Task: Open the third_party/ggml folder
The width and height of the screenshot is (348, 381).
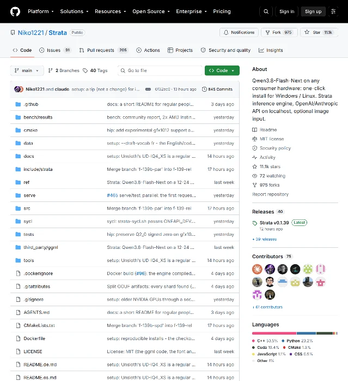Action: (x=41, y=248)
